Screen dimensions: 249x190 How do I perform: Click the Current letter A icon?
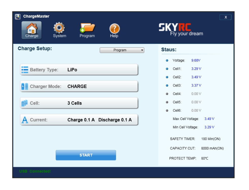25,120
